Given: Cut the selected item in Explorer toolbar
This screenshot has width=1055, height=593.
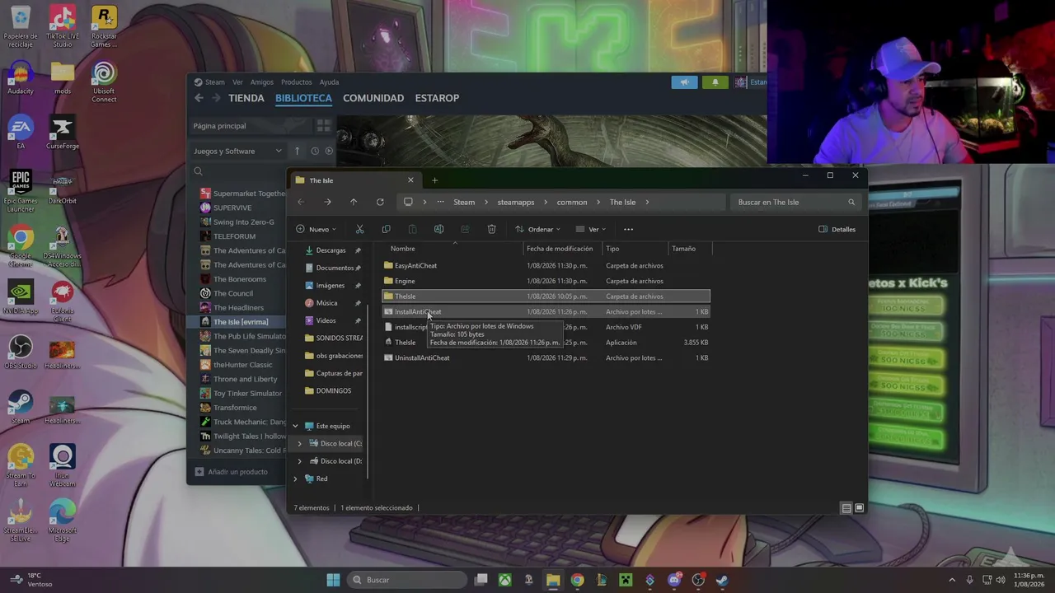Looking at the screenshot, I should click(x=359, y=229).
